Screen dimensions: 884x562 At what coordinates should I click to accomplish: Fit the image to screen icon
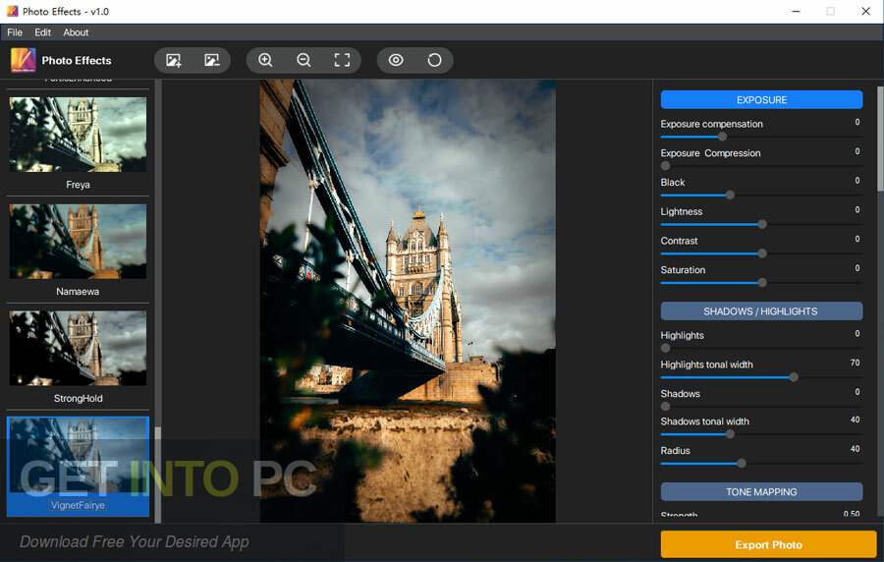(x=342, y=60)
